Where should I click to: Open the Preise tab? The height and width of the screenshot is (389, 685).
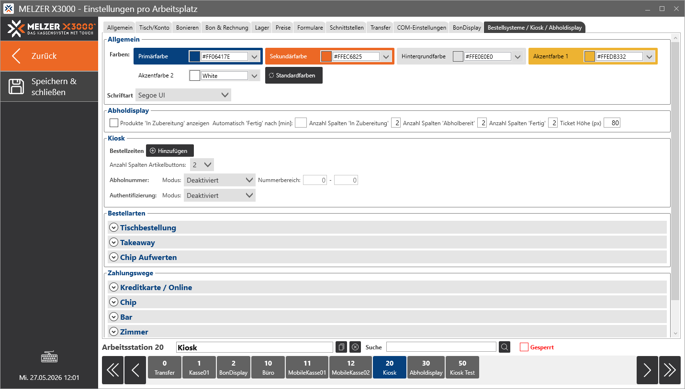[x=283, y=28]
